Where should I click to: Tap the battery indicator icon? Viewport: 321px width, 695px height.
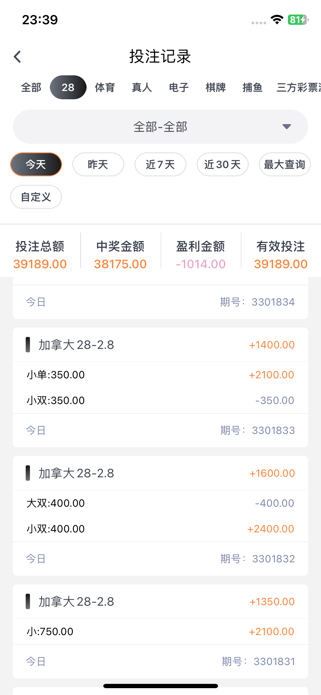(298, 20)
